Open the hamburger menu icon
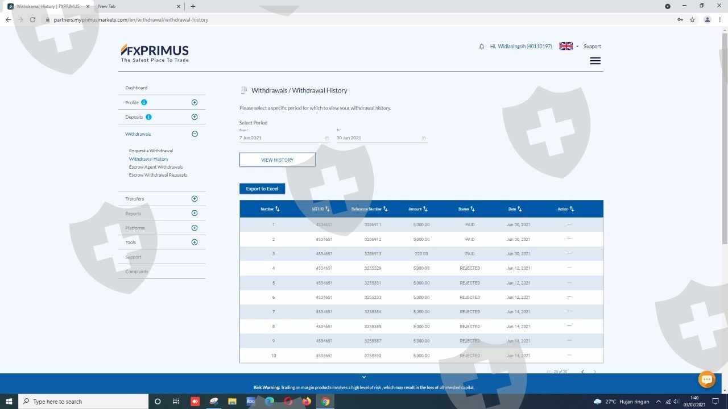This screenshot has width=728, height=409. tap(595, 61)
